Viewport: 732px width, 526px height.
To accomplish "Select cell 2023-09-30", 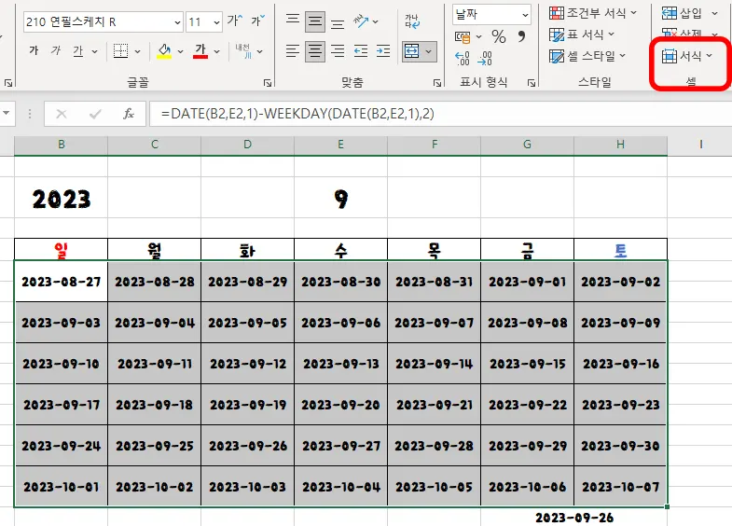I will [x=620, y=446].
